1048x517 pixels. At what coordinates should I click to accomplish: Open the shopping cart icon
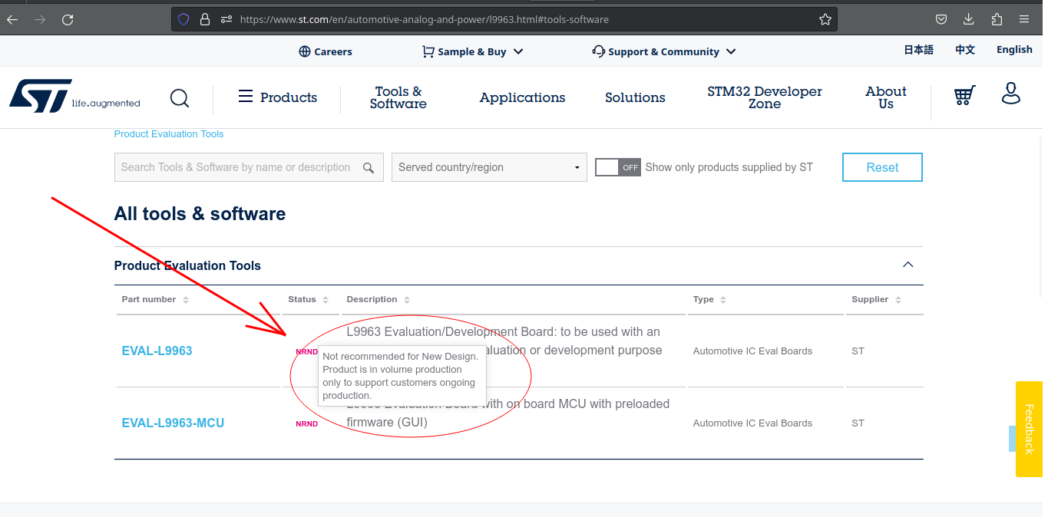(964, 94)
